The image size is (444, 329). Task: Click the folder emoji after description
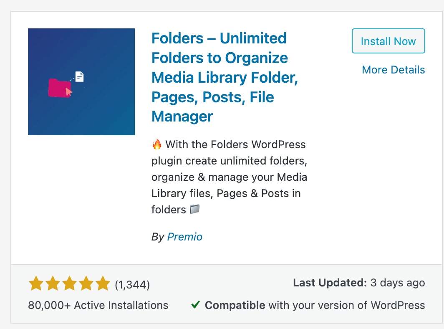pos(194,210)
